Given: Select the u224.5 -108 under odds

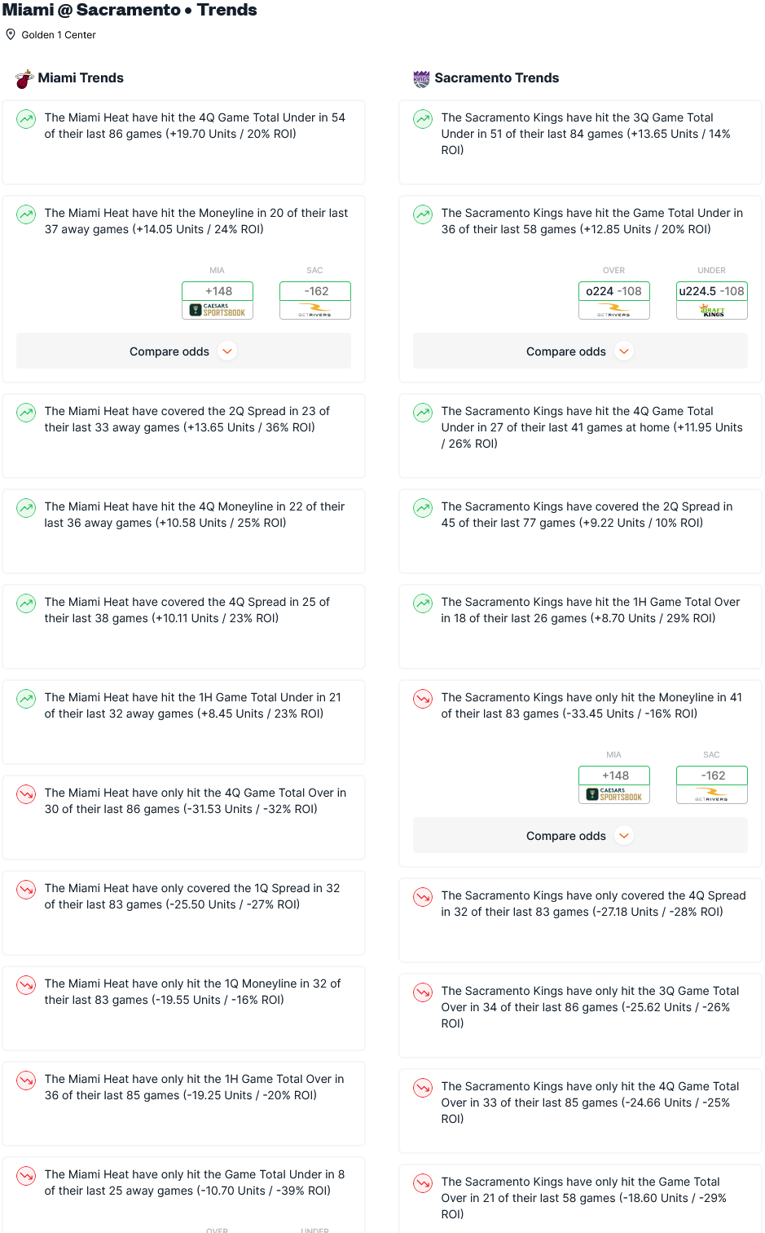Looking at the screenshot, I should 712,291.
